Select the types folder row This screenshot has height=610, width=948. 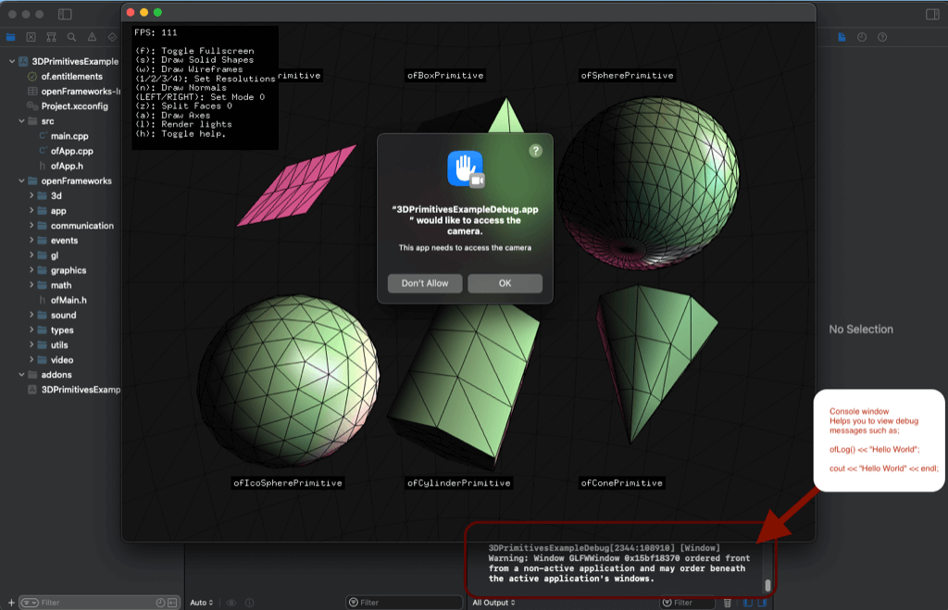62,330
